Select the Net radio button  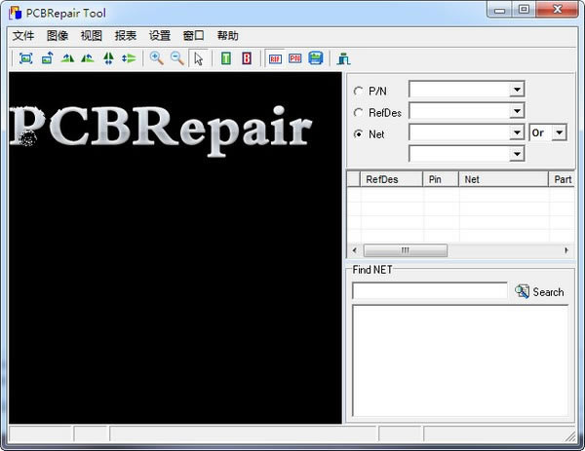click(x=359, y=132)
